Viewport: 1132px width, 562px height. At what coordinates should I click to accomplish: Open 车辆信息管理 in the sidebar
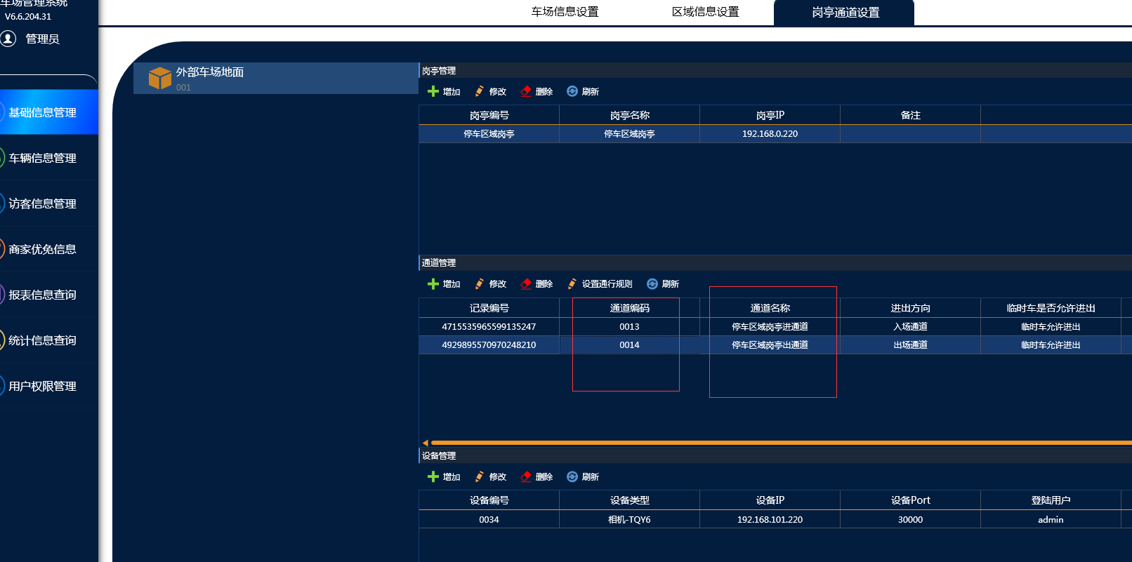coord(48,158)
